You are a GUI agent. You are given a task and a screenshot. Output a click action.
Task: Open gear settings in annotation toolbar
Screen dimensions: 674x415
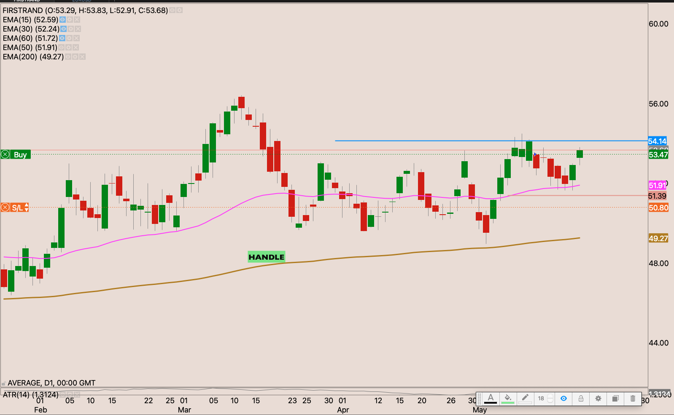(598, 399)
